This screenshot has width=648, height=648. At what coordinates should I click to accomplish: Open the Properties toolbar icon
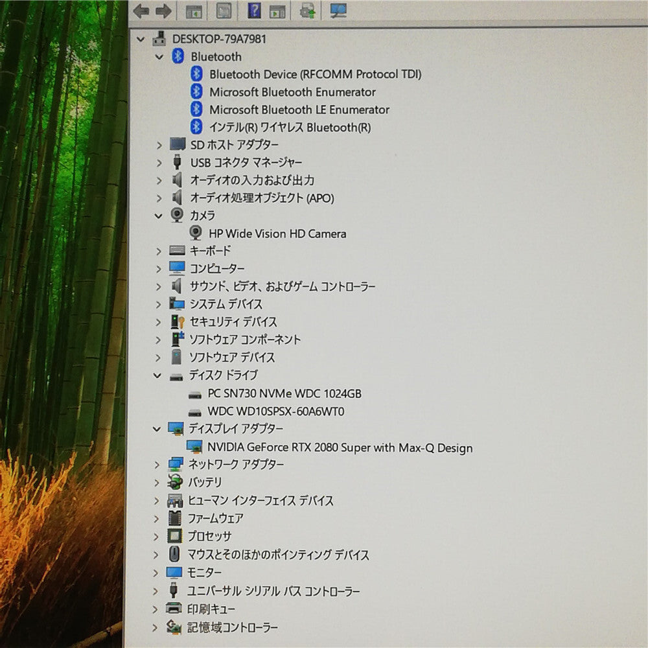(x=224, y=11)
